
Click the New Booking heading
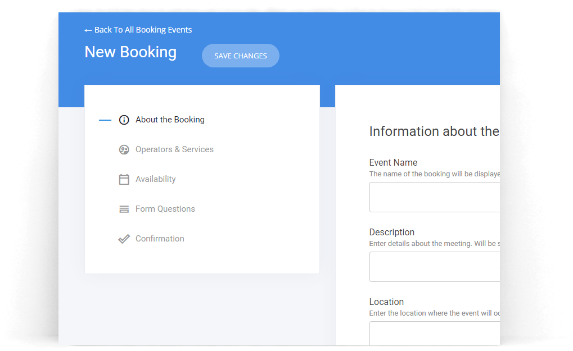(x=130, y=52)
